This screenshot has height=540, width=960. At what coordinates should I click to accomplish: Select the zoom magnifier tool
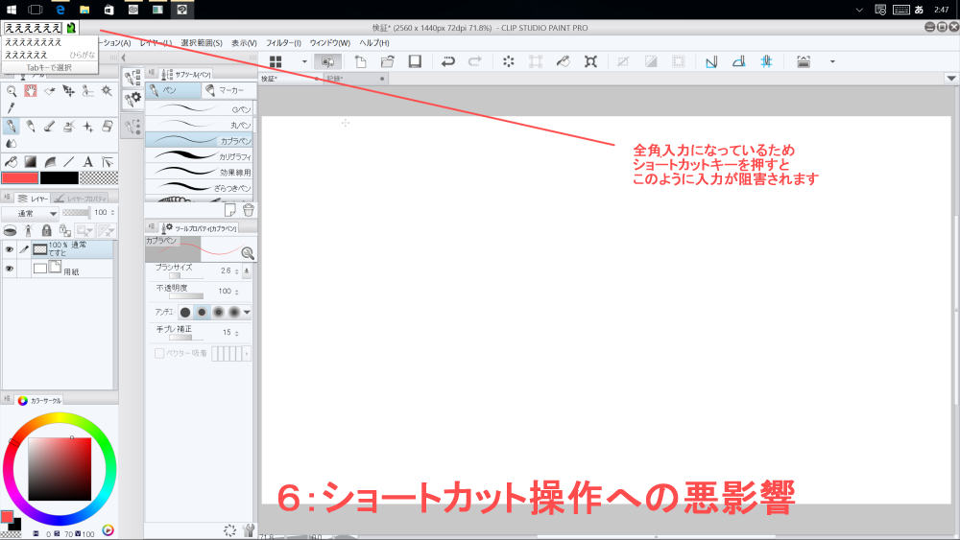point(11,91)
